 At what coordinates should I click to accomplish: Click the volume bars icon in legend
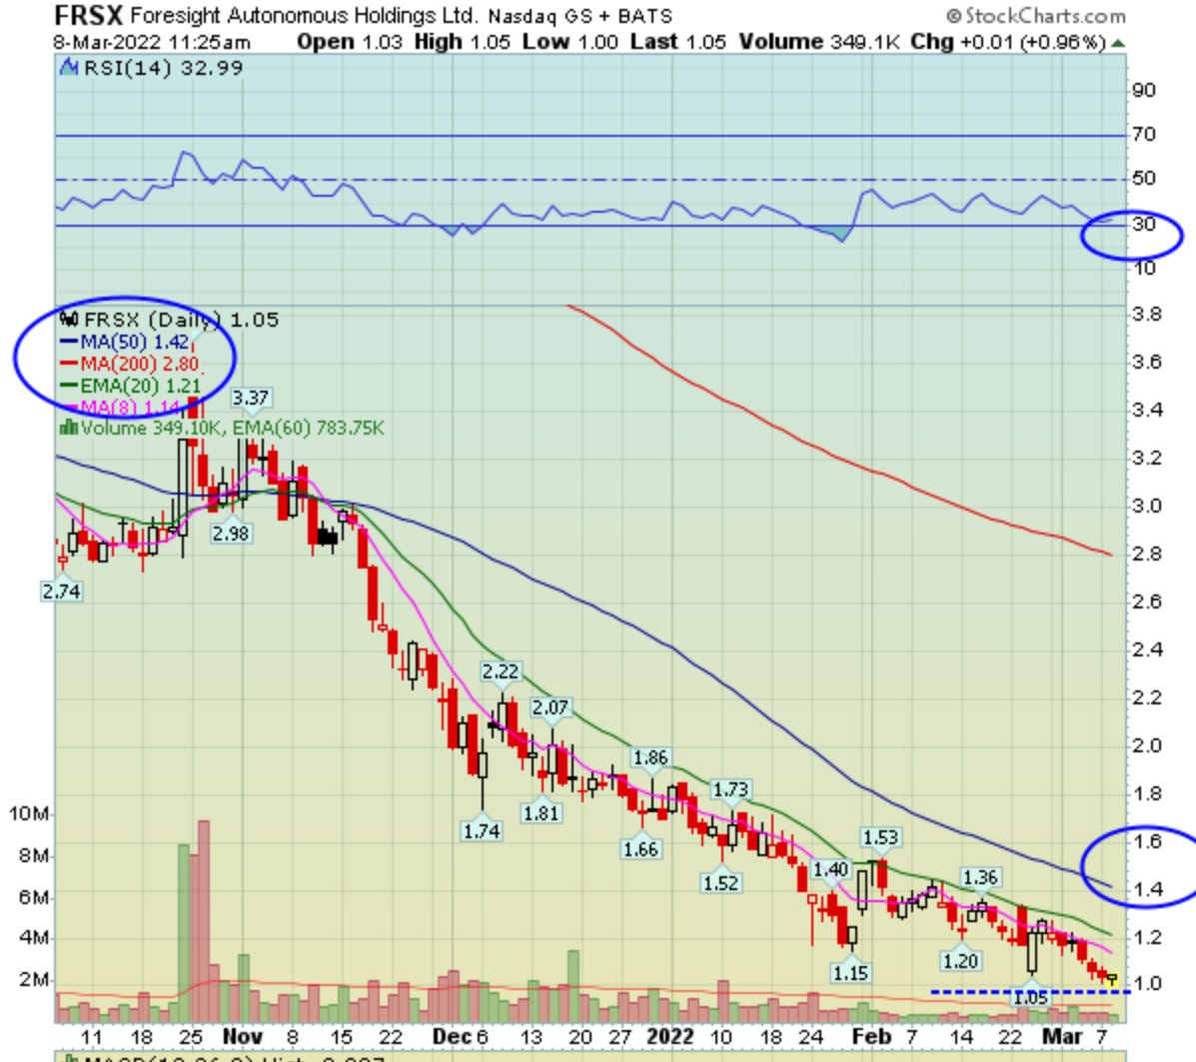pyautogui.click(x=69, y=428)
